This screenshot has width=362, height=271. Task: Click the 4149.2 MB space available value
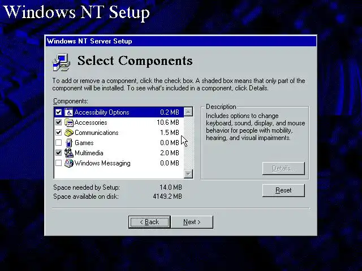point(167,196)
